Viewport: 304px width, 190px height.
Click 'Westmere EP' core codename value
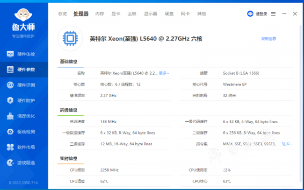(x=235, y=84)
